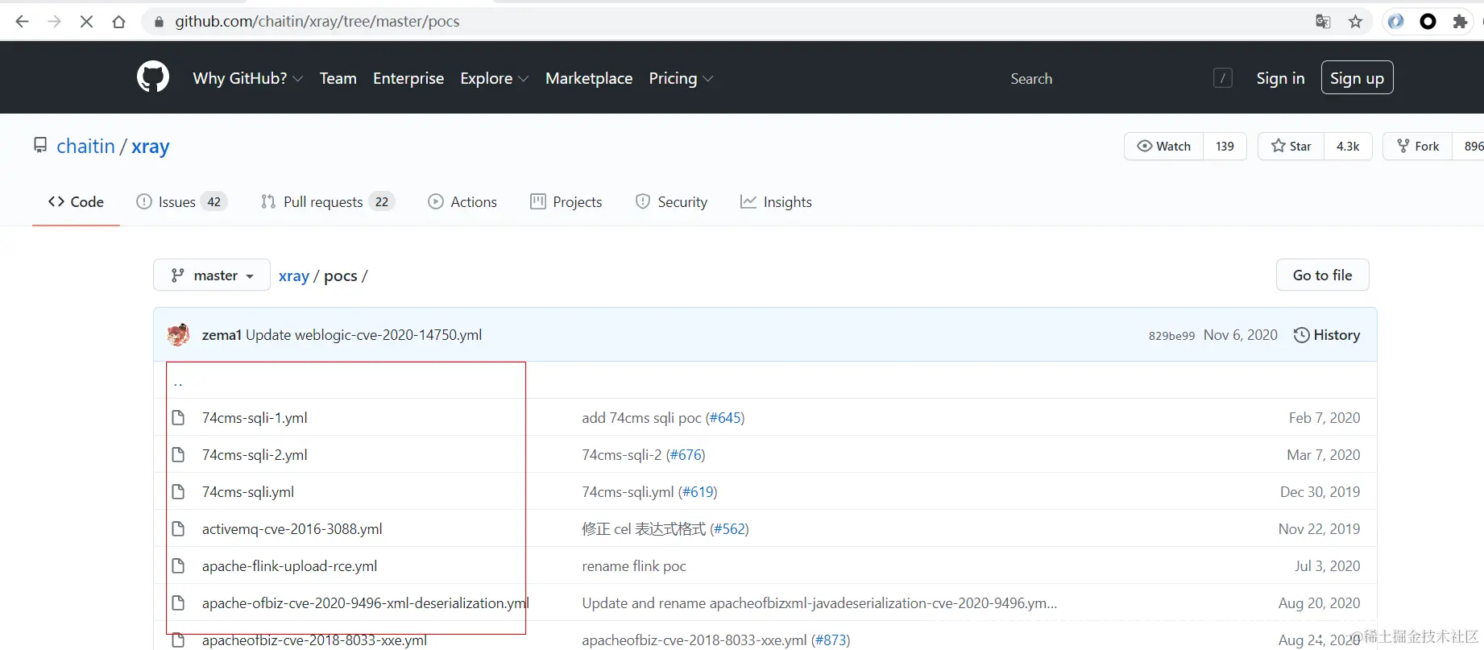1484x650 pixels.
Task: Click file icon next to activemq-cve-2016-3088.yml
Action: (x=179, y=529)
